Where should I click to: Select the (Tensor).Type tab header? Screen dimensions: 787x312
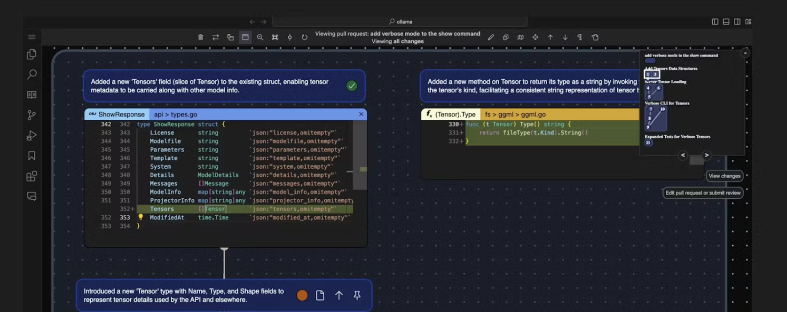tap(451, 114)
